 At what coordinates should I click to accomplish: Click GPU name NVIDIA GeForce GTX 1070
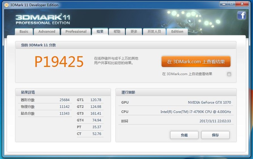click(x=209, y=102)
